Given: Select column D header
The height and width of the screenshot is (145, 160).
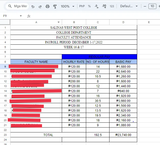Looking at the screenshot, I should [x=123, y=22].
